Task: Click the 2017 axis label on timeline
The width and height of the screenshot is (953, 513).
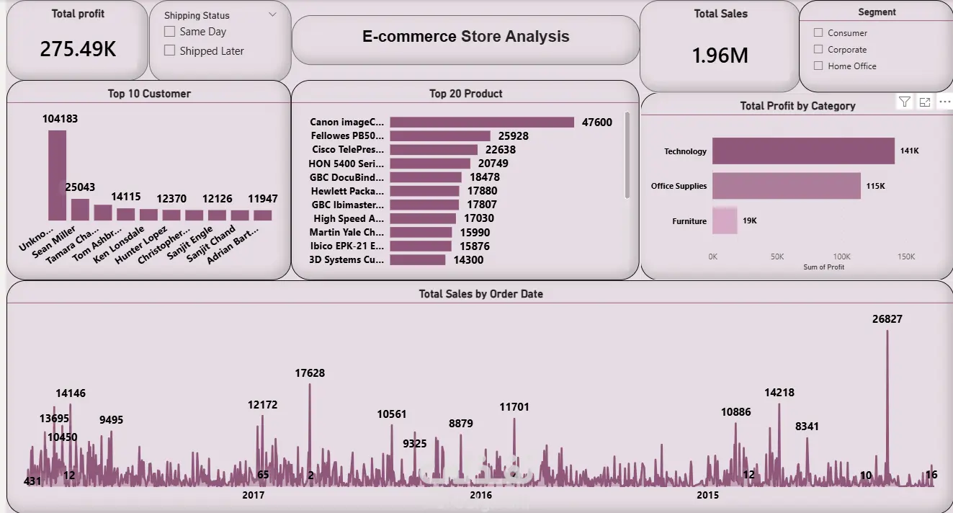Action: coord(253,495)
